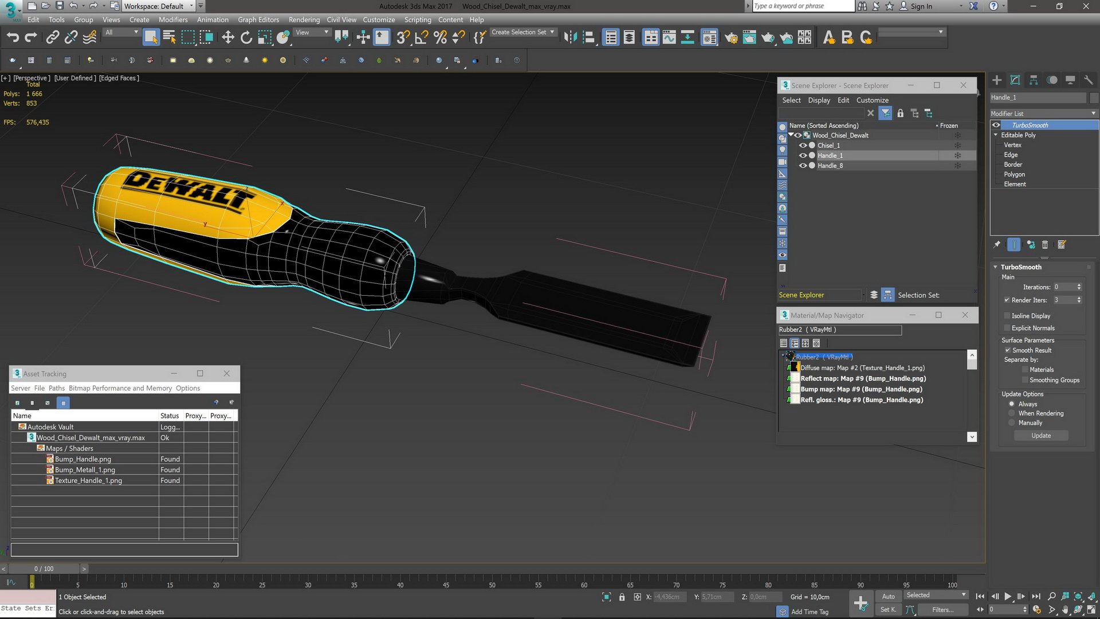Toggle visibility eye of Handle_8
The height and width of the screenshot is (619, 1100).
point(803,166)
